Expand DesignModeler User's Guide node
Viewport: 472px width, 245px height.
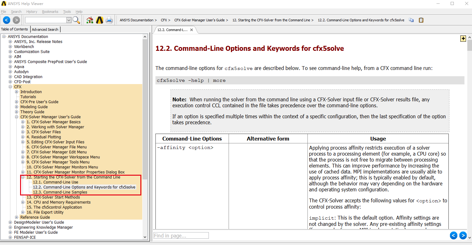point(10,222)
